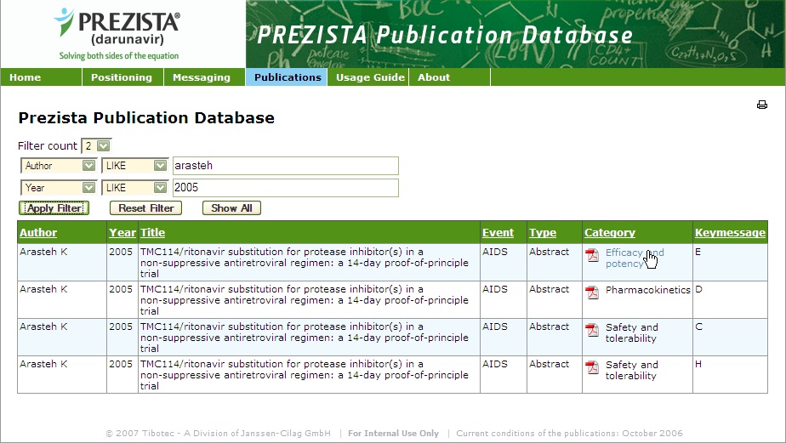
Task: Sort table by Type column
Action: (543, 232)
